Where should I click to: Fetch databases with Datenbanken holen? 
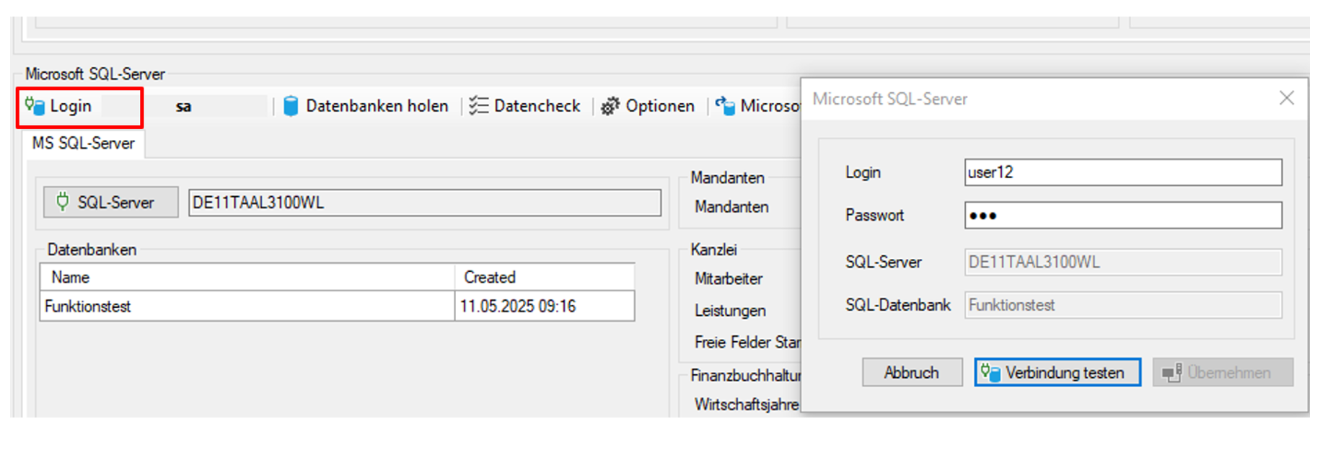(366, 106)
